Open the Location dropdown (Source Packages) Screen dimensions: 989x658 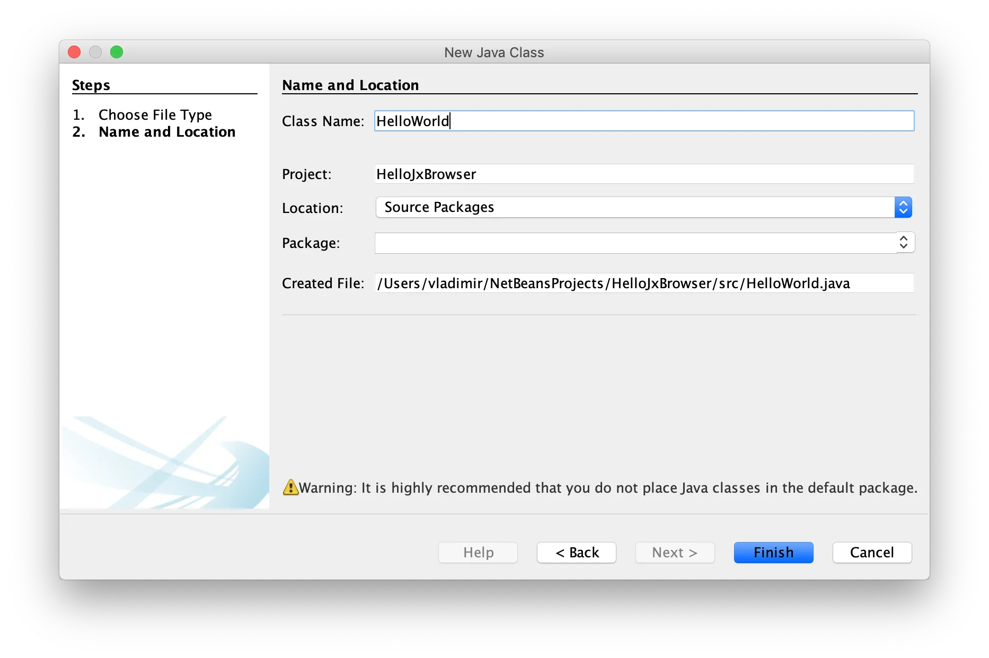pyautogui.click(x=644, y=207)
